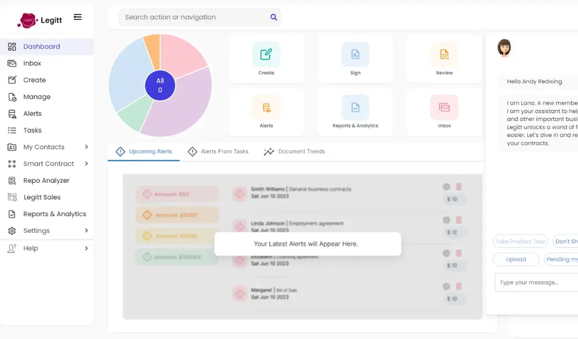578x339 pixels.
Task: Expand My Contacts submenu
Action: pyautogui.click(x=86, y=147)
